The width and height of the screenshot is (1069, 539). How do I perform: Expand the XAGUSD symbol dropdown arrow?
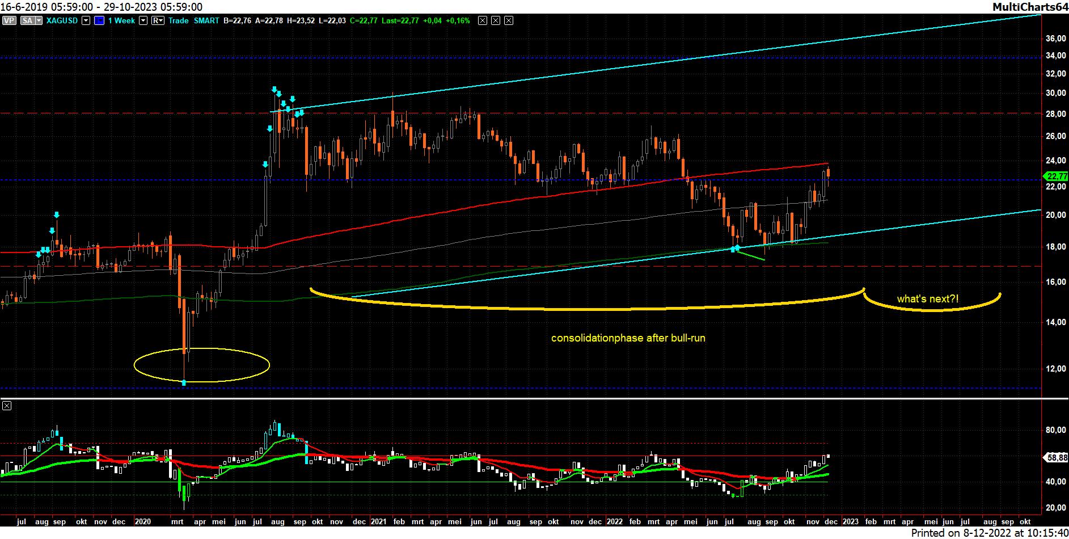coord(86,20)
